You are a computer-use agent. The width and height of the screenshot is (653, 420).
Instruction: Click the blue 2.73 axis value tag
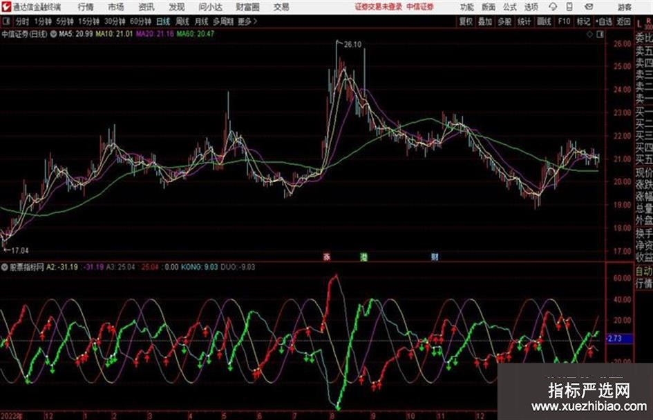pos(620,339)
